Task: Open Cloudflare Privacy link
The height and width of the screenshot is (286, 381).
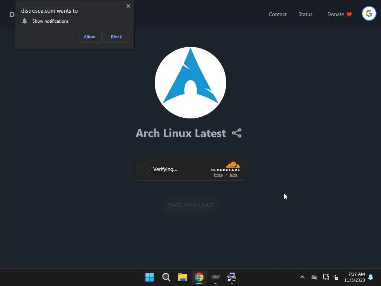Action: coord(218,175)
